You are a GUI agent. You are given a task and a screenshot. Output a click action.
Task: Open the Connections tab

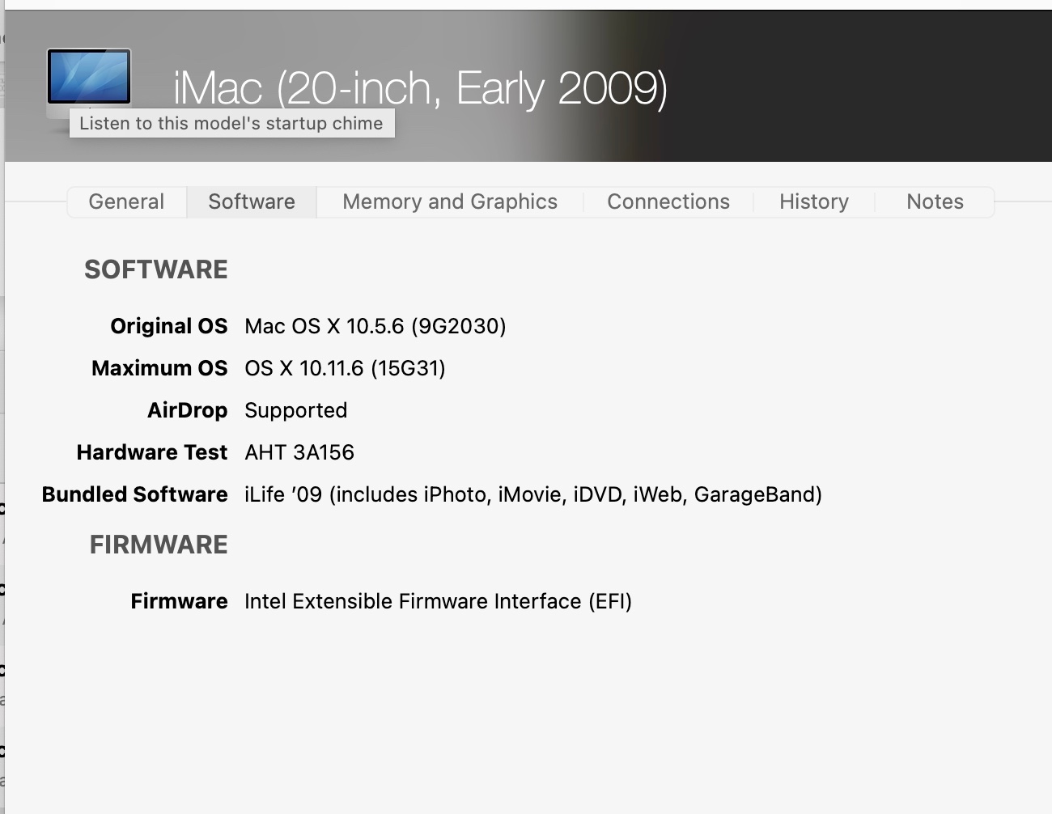click(x=668, y=201)
